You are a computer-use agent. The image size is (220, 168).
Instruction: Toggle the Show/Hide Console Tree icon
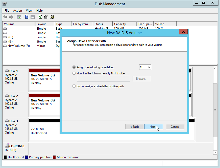(19, 17)
